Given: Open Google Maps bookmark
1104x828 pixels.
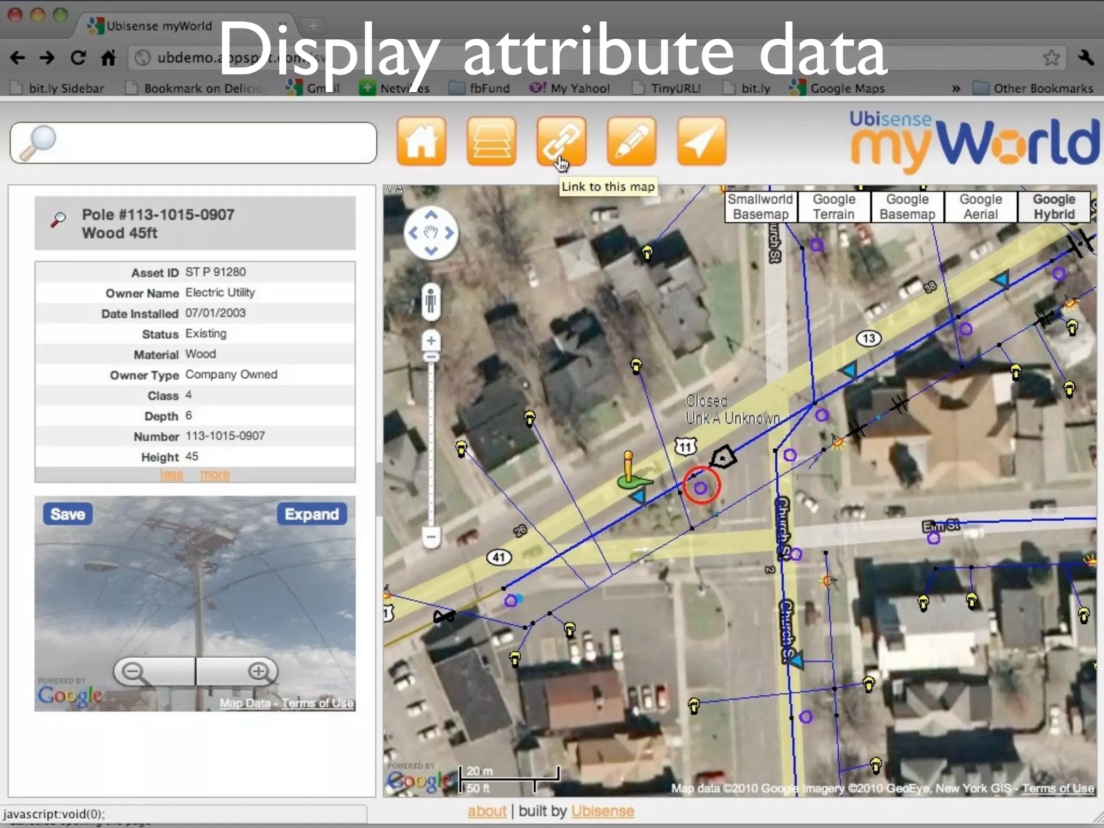Looking at the screenshot, I should pos(837,88).
